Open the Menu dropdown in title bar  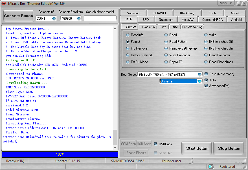226,3
